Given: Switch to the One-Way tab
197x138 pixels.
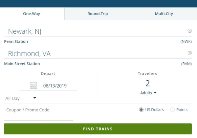Looking at the screenshot, I should pos(32,14).
